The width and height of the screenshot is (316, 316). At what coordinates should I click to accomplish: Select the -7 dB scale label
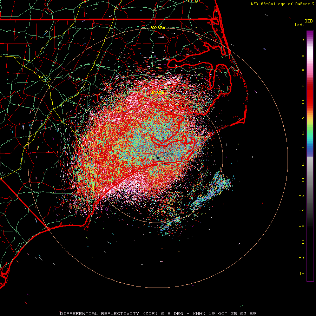coord(302,258)
